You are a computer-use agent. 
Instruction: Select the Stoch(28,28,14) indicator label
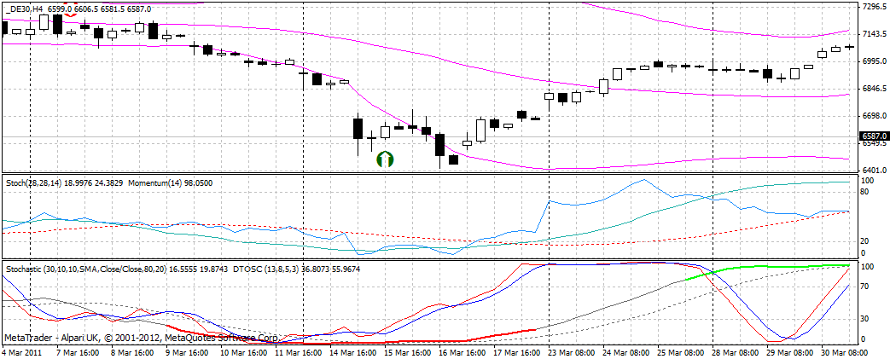click(x=32, y=183)
